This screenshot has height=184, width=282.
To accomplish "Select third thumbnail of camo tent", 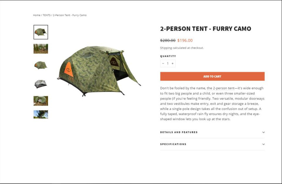I will tap(41, 65).
